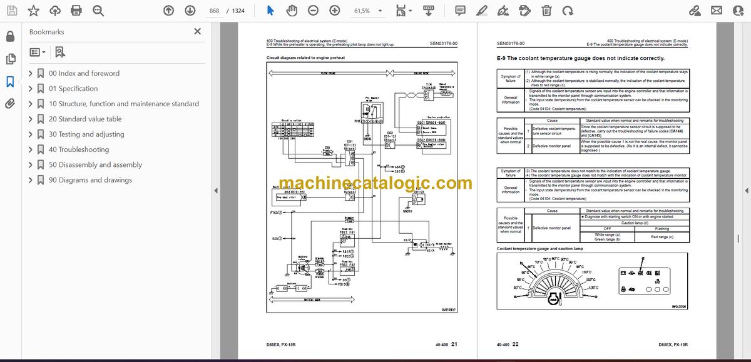Toggle the bookmarks panel sidebar icon
This screenshot has width=751, height=362.
point(10,81)
